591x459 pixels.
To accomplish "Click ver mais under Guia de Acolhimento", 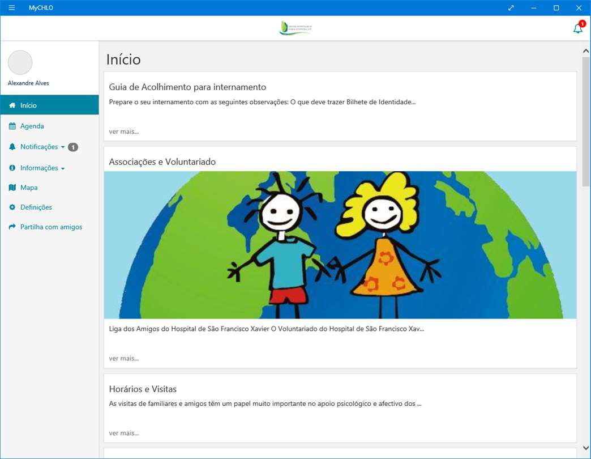I will pos(123,131).
